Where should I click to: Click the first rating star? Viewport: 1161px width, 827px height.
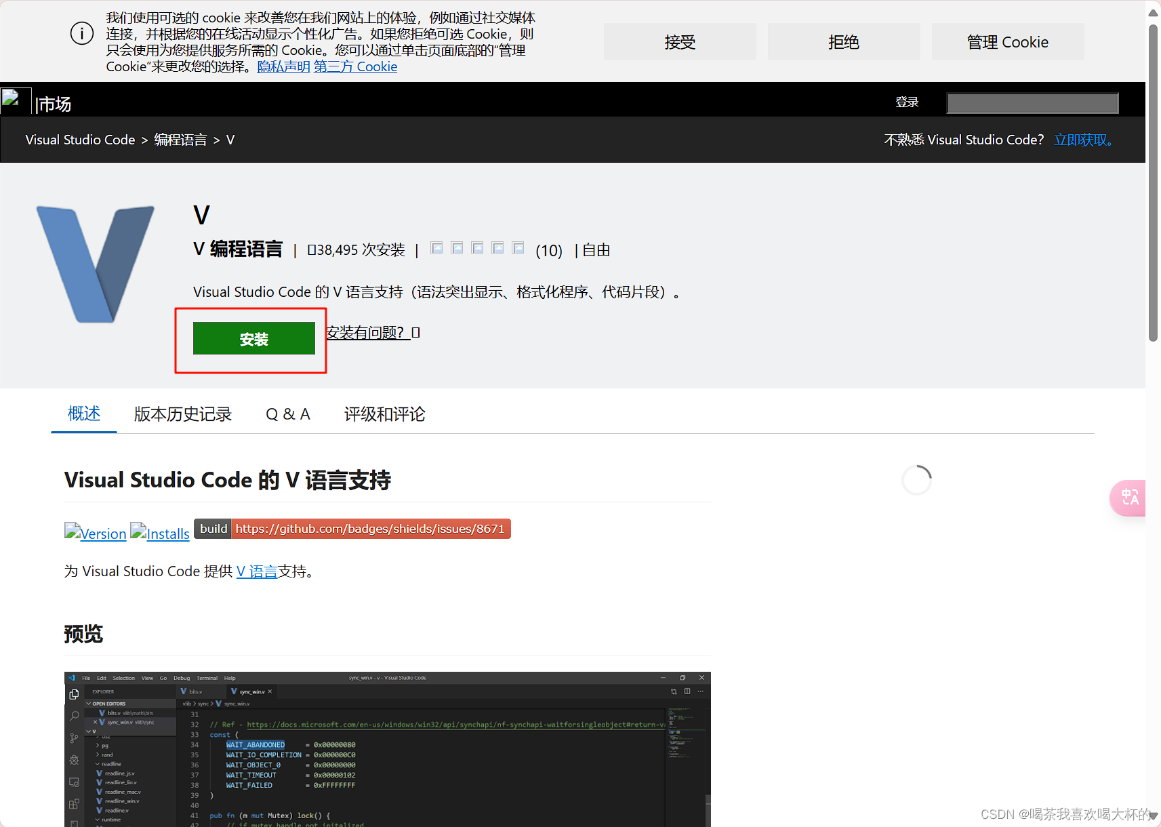pos(436,248)
